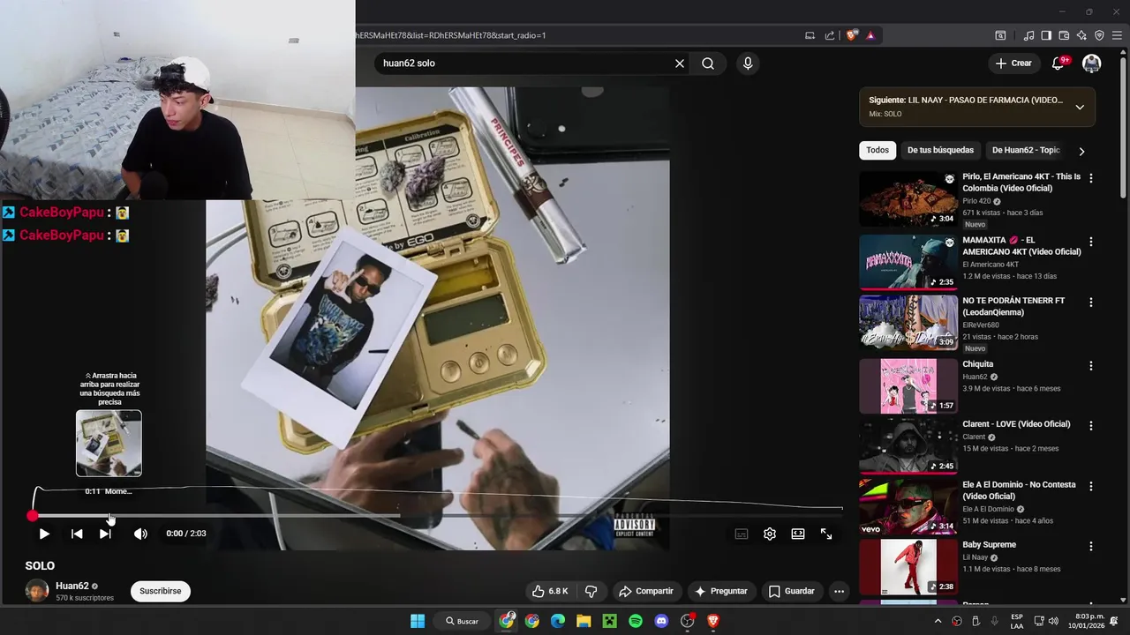This screenshot has height=635, width=1130.
Task: Click the red playhead scrubber dot
Action: coord(33,516)
